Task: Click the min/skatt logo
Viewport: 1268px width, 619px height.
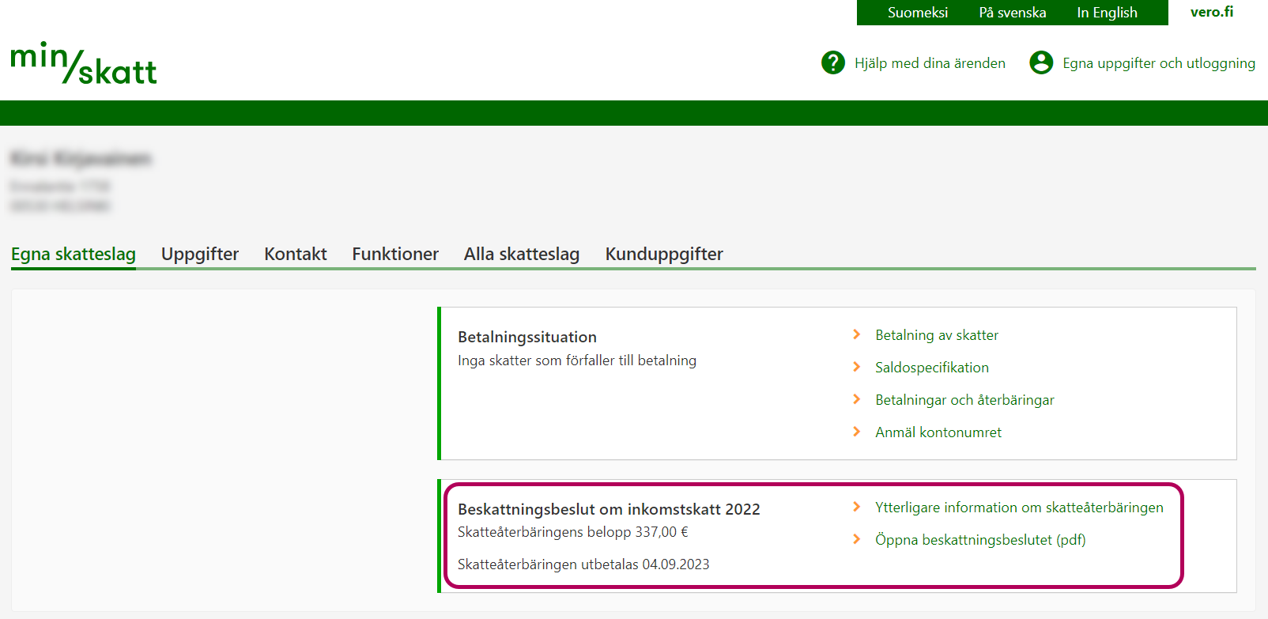Action: [84, 63]
